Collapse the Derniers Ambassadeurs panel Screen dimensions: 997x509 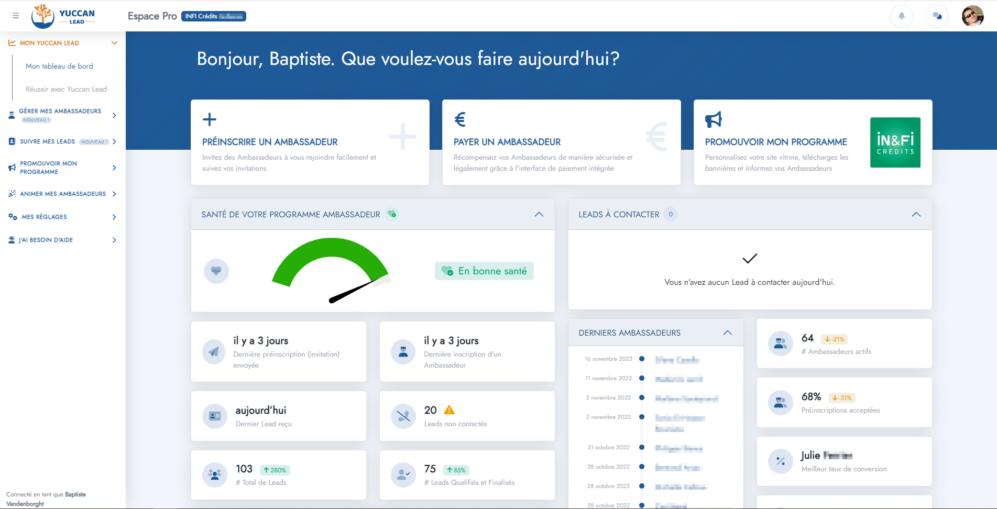[x=727, y=333]
